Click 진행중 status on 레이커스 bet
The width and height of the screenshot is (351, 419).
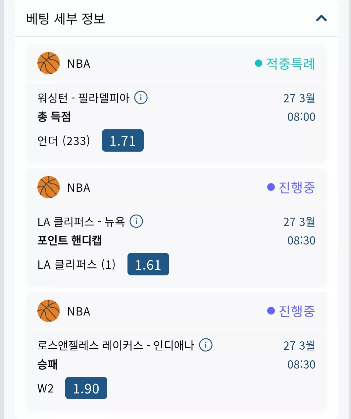coord(297,311)
